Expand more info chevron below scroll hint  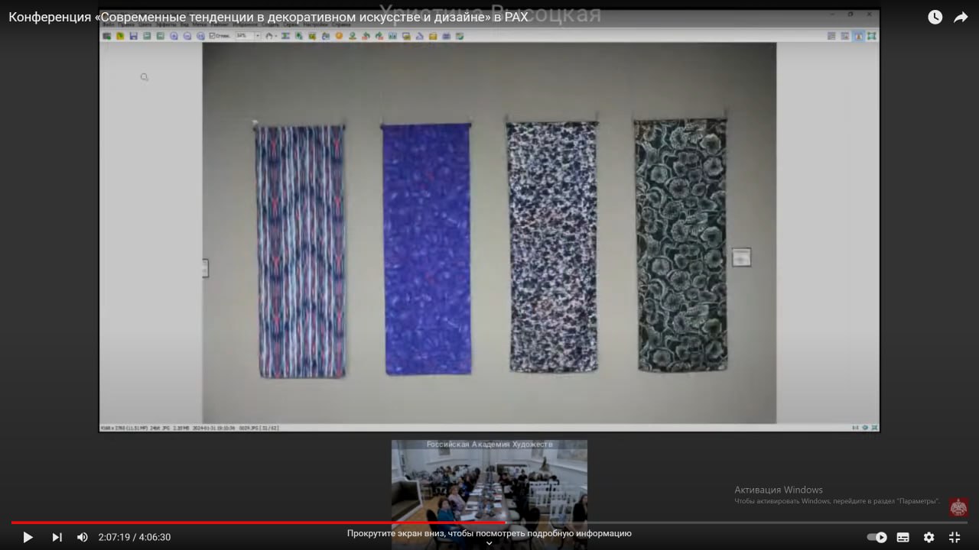pyautogui.click(x=489, y=544)
